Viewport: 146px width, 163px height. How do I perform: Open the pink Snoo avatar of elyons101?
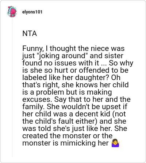tap(12, 12)
